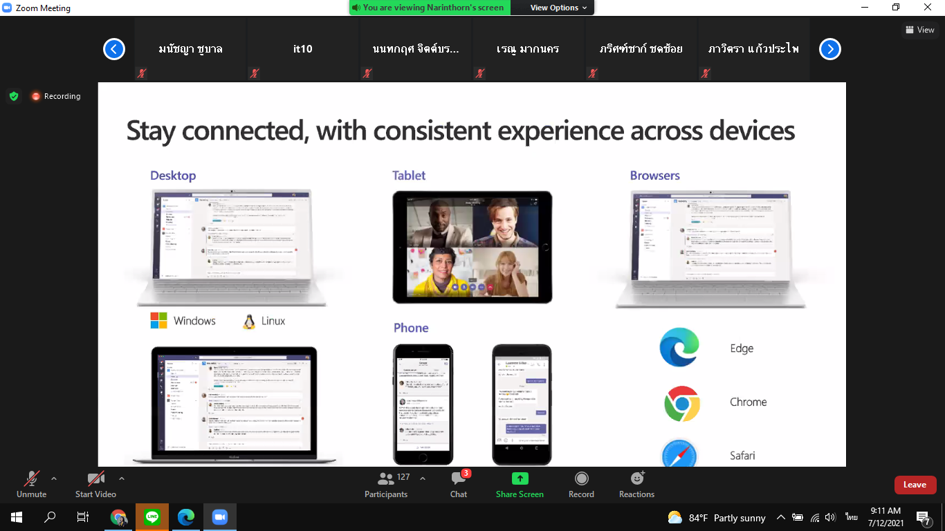Select participant tile ภริศฑ์ชาก์ ชดช้อย
The width and height of the screenshot is (945, 531).
(641, 49)
